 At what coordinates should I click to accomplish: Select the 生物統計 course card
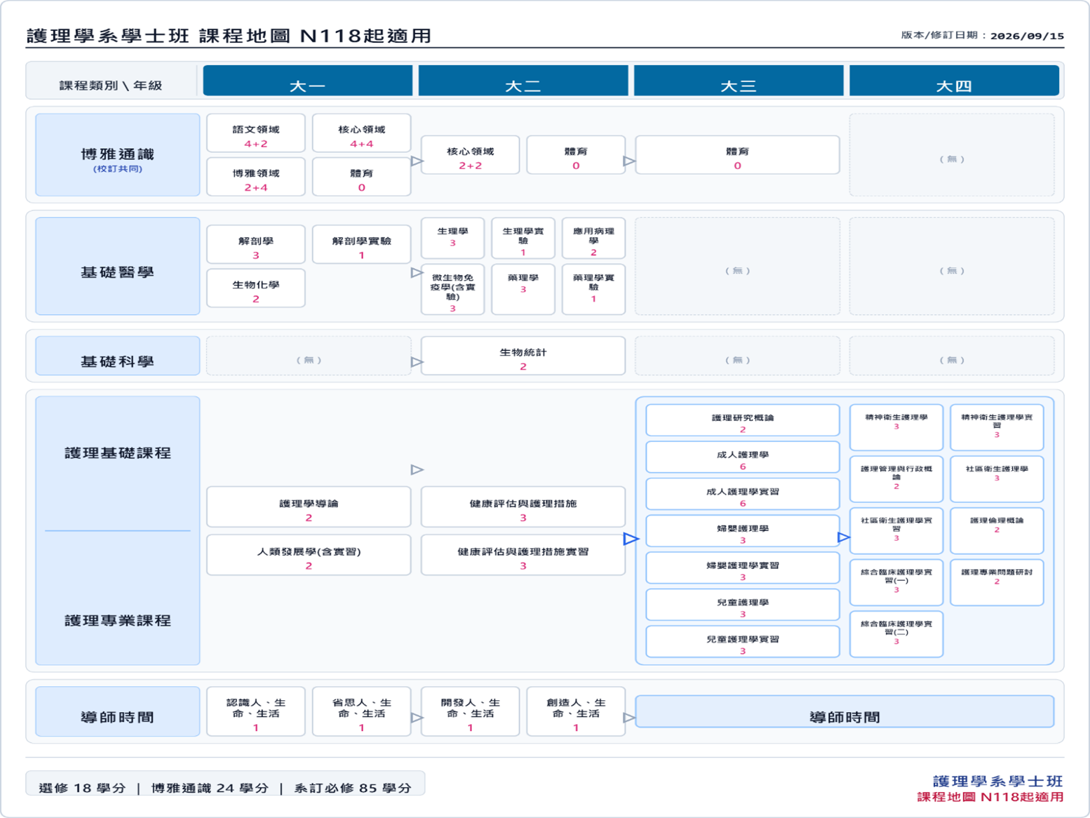pos(523,356)
